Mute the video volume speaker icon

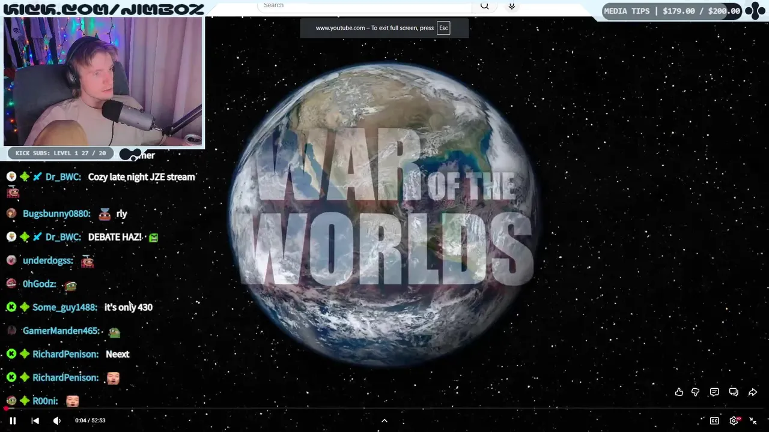[x=57, y=421]
